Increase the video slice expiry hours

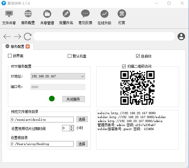pyautogui.click(x=71, y=127)
